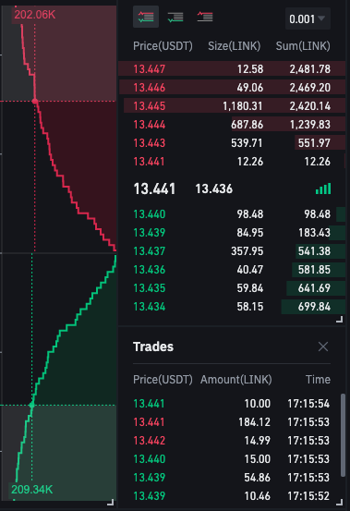Select the 13.437 bid price row

coord(232,251)
